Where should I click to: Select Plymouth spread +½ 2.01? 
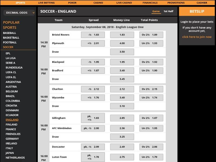click(93, 43)
